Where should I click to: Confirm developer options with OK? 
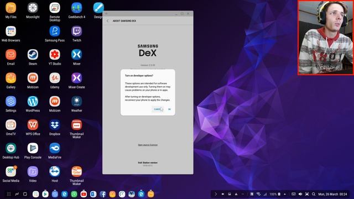tap(169, 109)
